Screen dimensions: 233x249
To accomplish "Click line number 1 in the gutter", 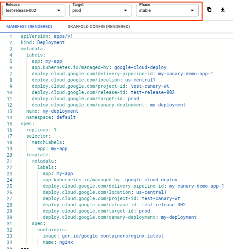I will [x=10, y=36].
